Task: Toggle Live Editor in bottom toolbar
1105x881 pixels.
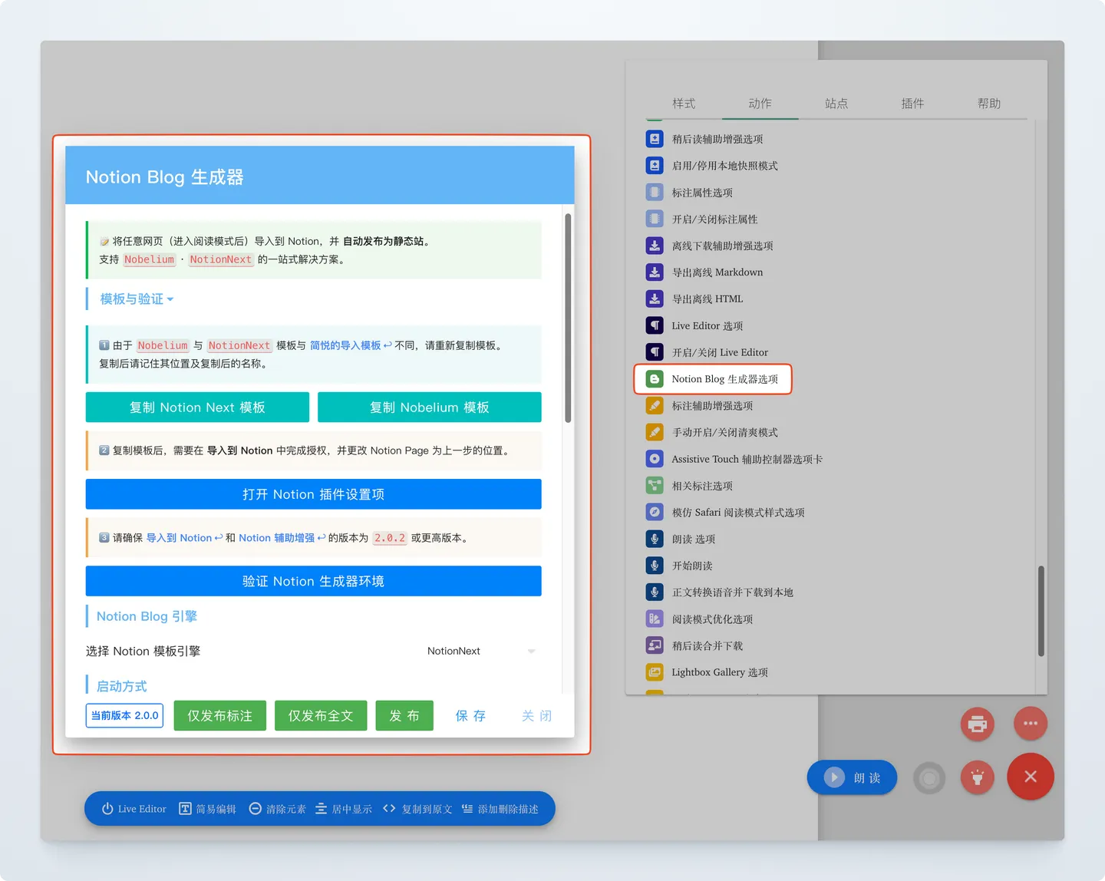Action: coord(134,809)
